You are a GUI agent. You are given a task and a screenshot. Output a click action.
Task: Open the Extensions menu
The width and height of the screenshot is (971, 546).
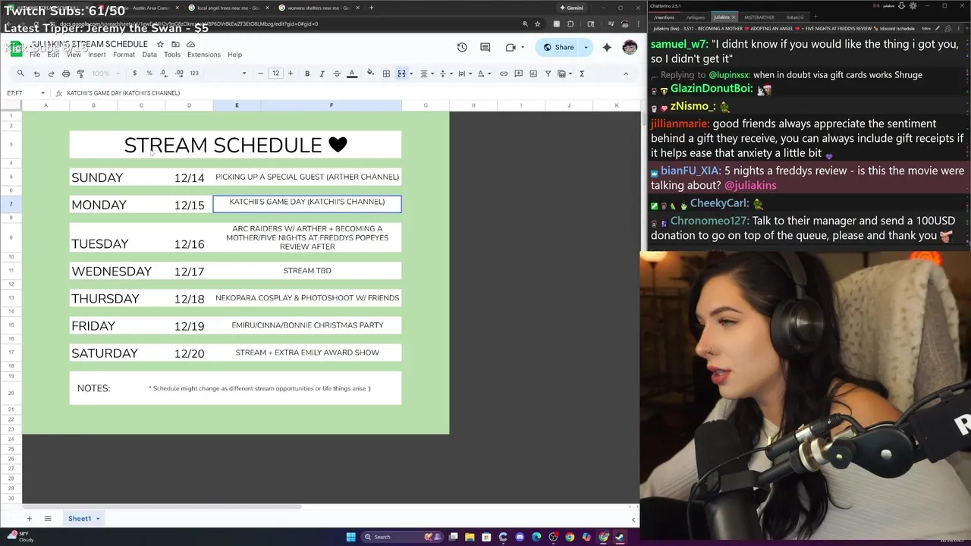(x=204, y=55)
